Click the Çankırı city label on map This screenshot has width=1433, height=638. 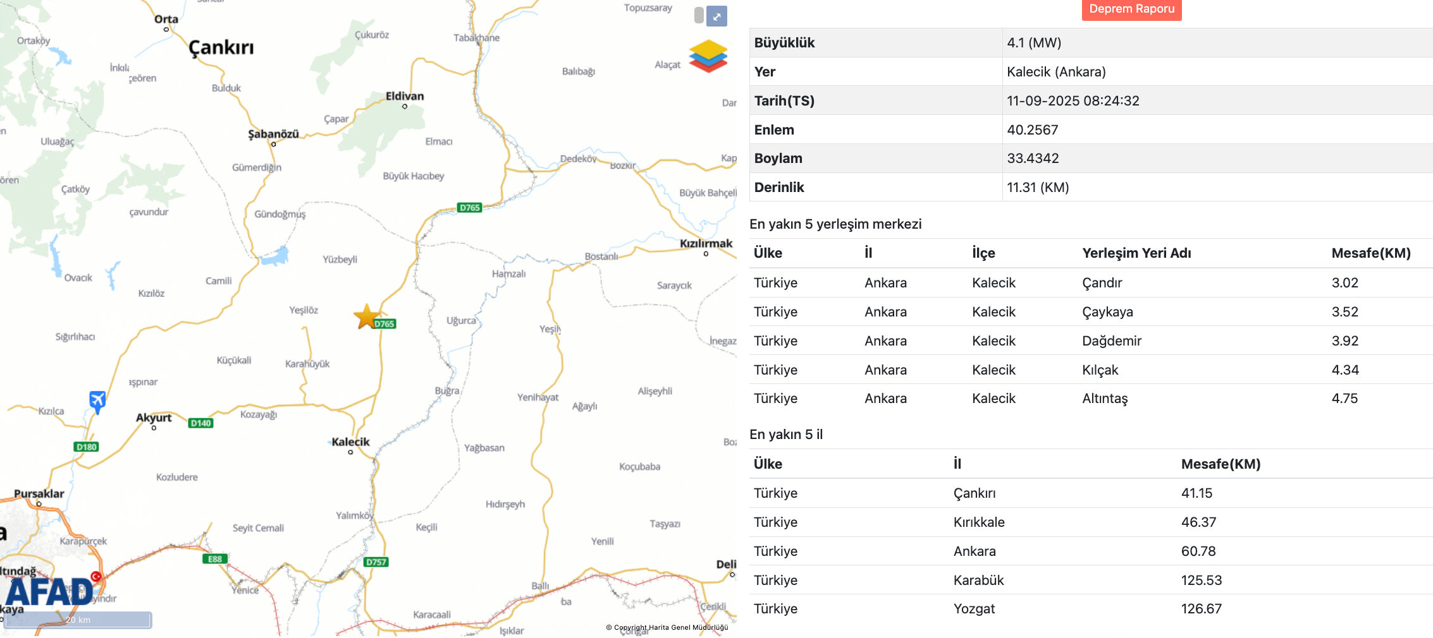coord(221,48)
